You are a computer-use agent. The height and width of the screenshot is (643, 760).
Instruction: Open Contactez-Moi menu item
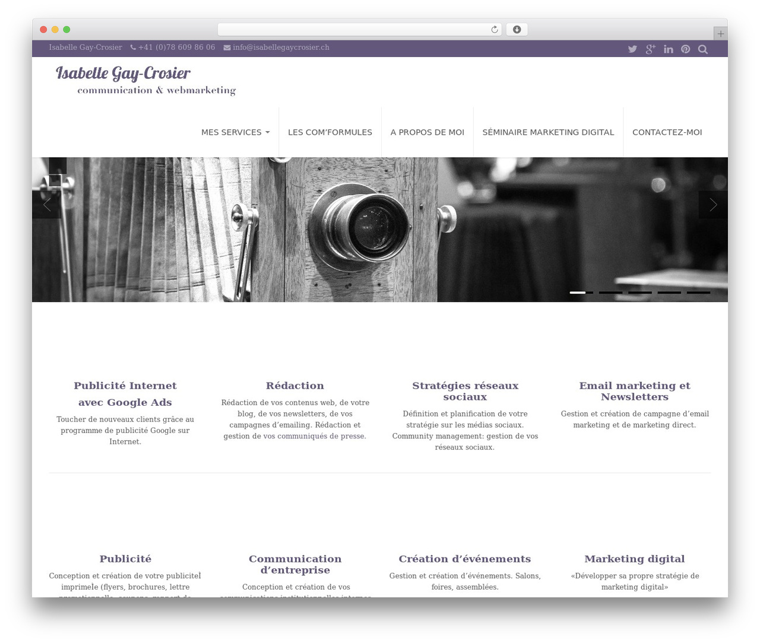pos(667,132)
